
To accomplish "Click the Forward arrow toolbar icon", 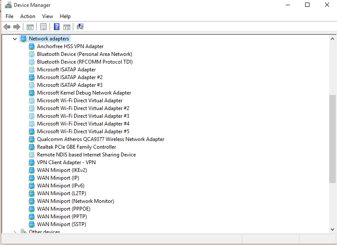I will coord(16,27).
